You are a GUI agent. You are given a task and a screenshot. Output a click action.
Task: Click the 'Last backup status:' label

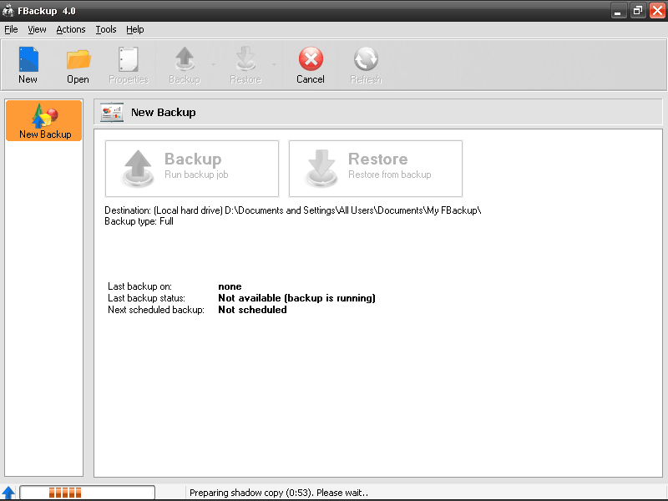[x=147, y=298]
